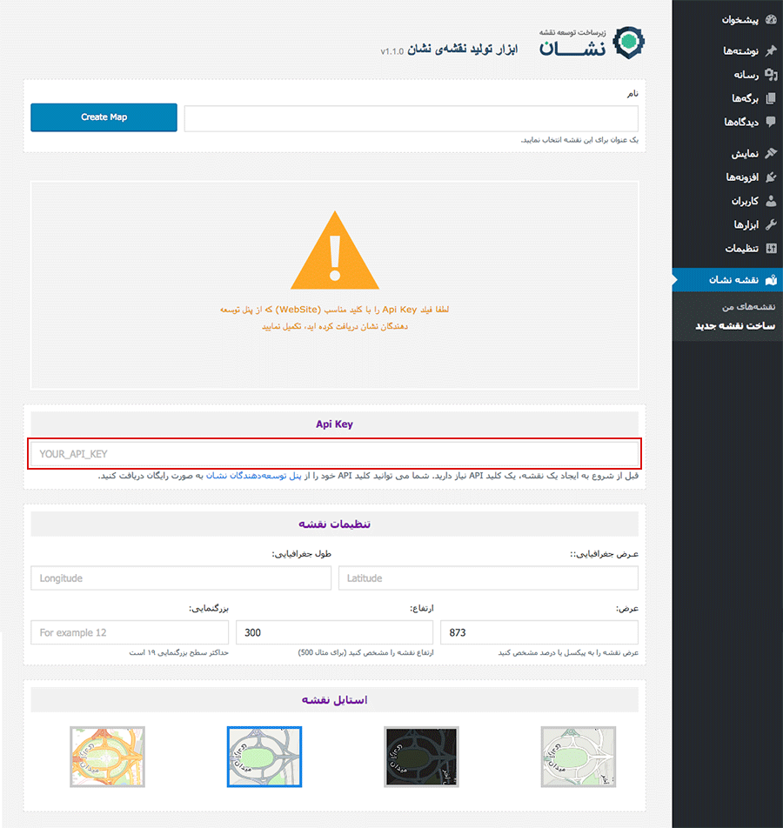Click the عرض width field showing 873
The width and height of the screenshot is (783, 828).
[x=539, y=632]
